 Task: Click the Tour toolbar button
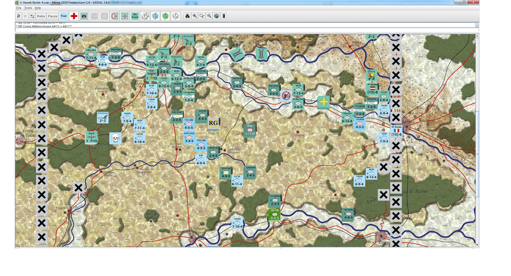63,16
